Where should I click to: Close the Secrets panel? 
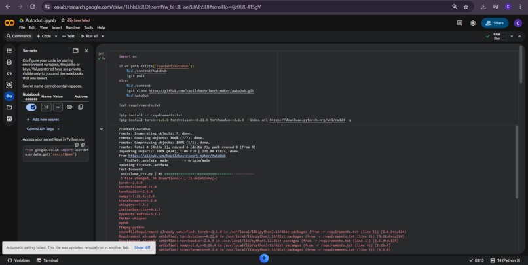(86, 51)
